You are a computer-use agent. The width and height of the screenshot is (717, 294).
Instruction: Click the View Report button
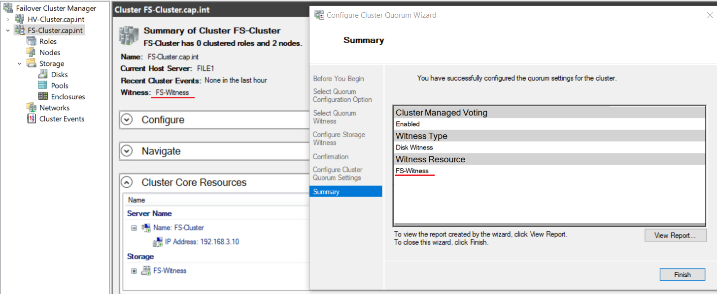[675, 235]
